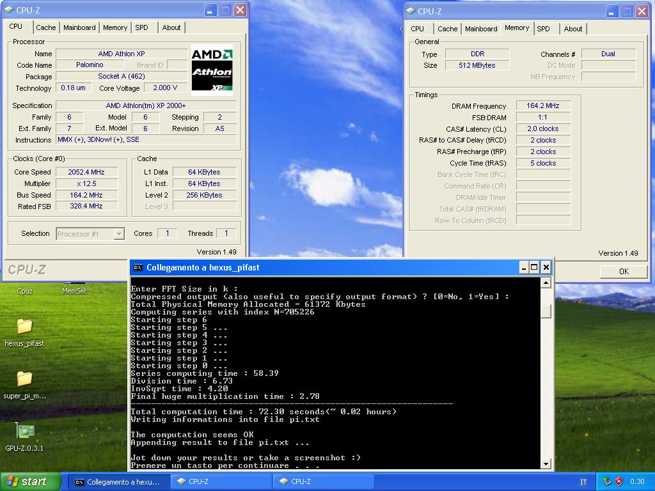Minimize the Collegamento a hexus_pifast console
Viewport: 655px width, 491px height.
[524, 267]
